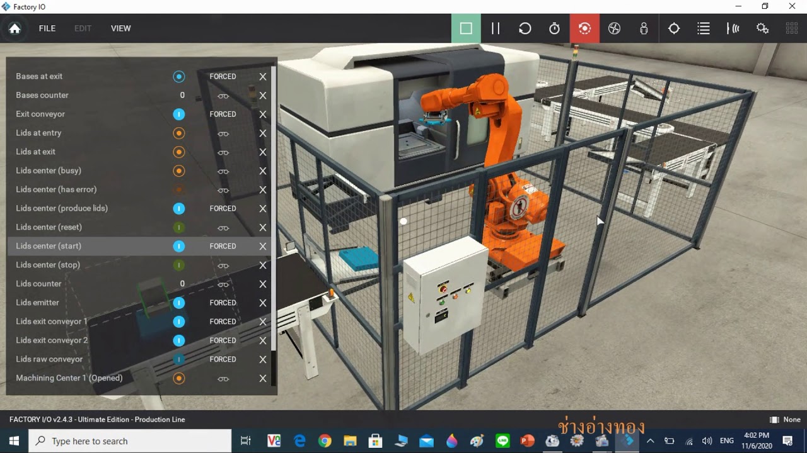This screenshot has height=453, width=807.
Task: Open the tag list icon
Action: [704, 28]
